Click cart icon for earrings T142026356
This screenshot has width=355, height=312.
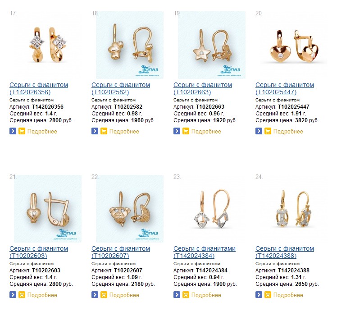22,131
